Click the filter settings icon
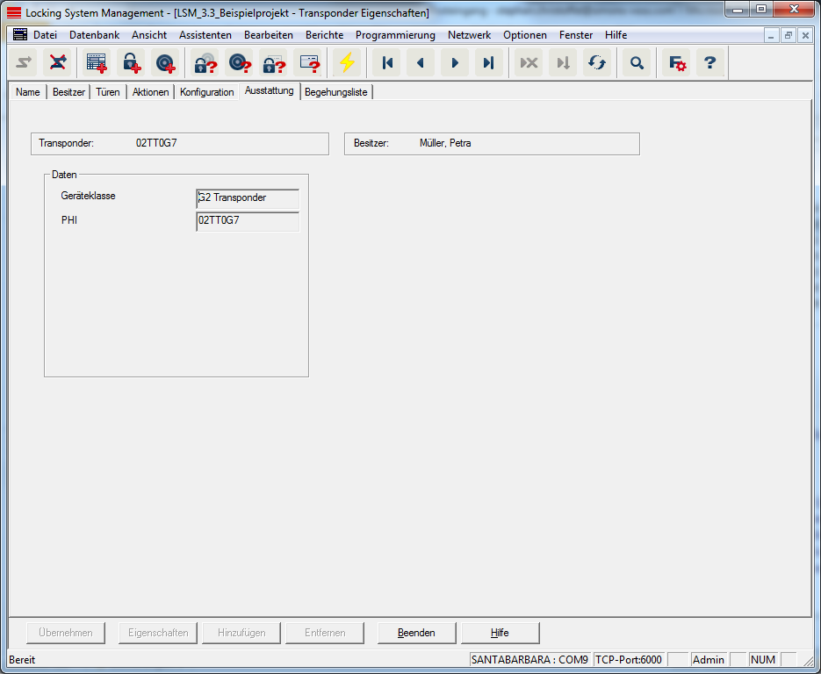Image resolution: width=821 pixels, height=674 pixels. pos(677,63)
